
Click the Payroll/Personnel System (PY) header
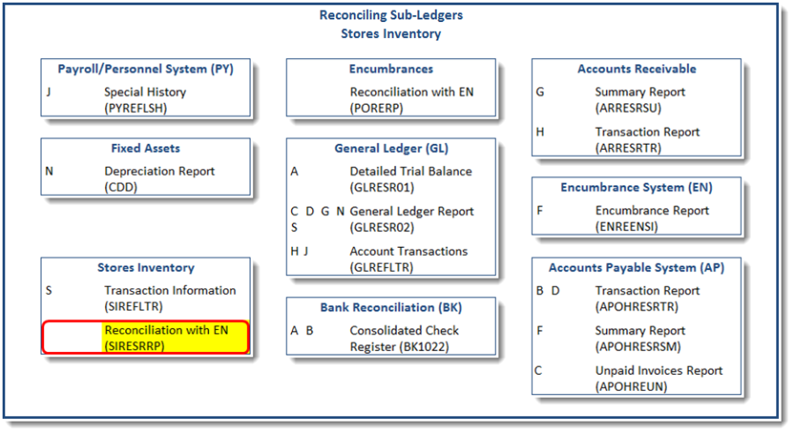coord(146,69)
